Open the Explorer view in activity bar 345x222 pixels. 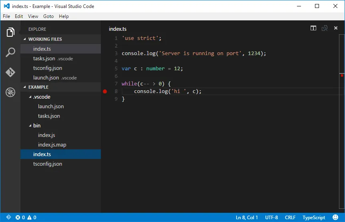pos(10,32)
